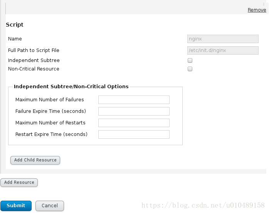This screenshot has width=269, height=213.
Task: Click the Non-Critical Resource label text
Action: click(x=34, y=69)
